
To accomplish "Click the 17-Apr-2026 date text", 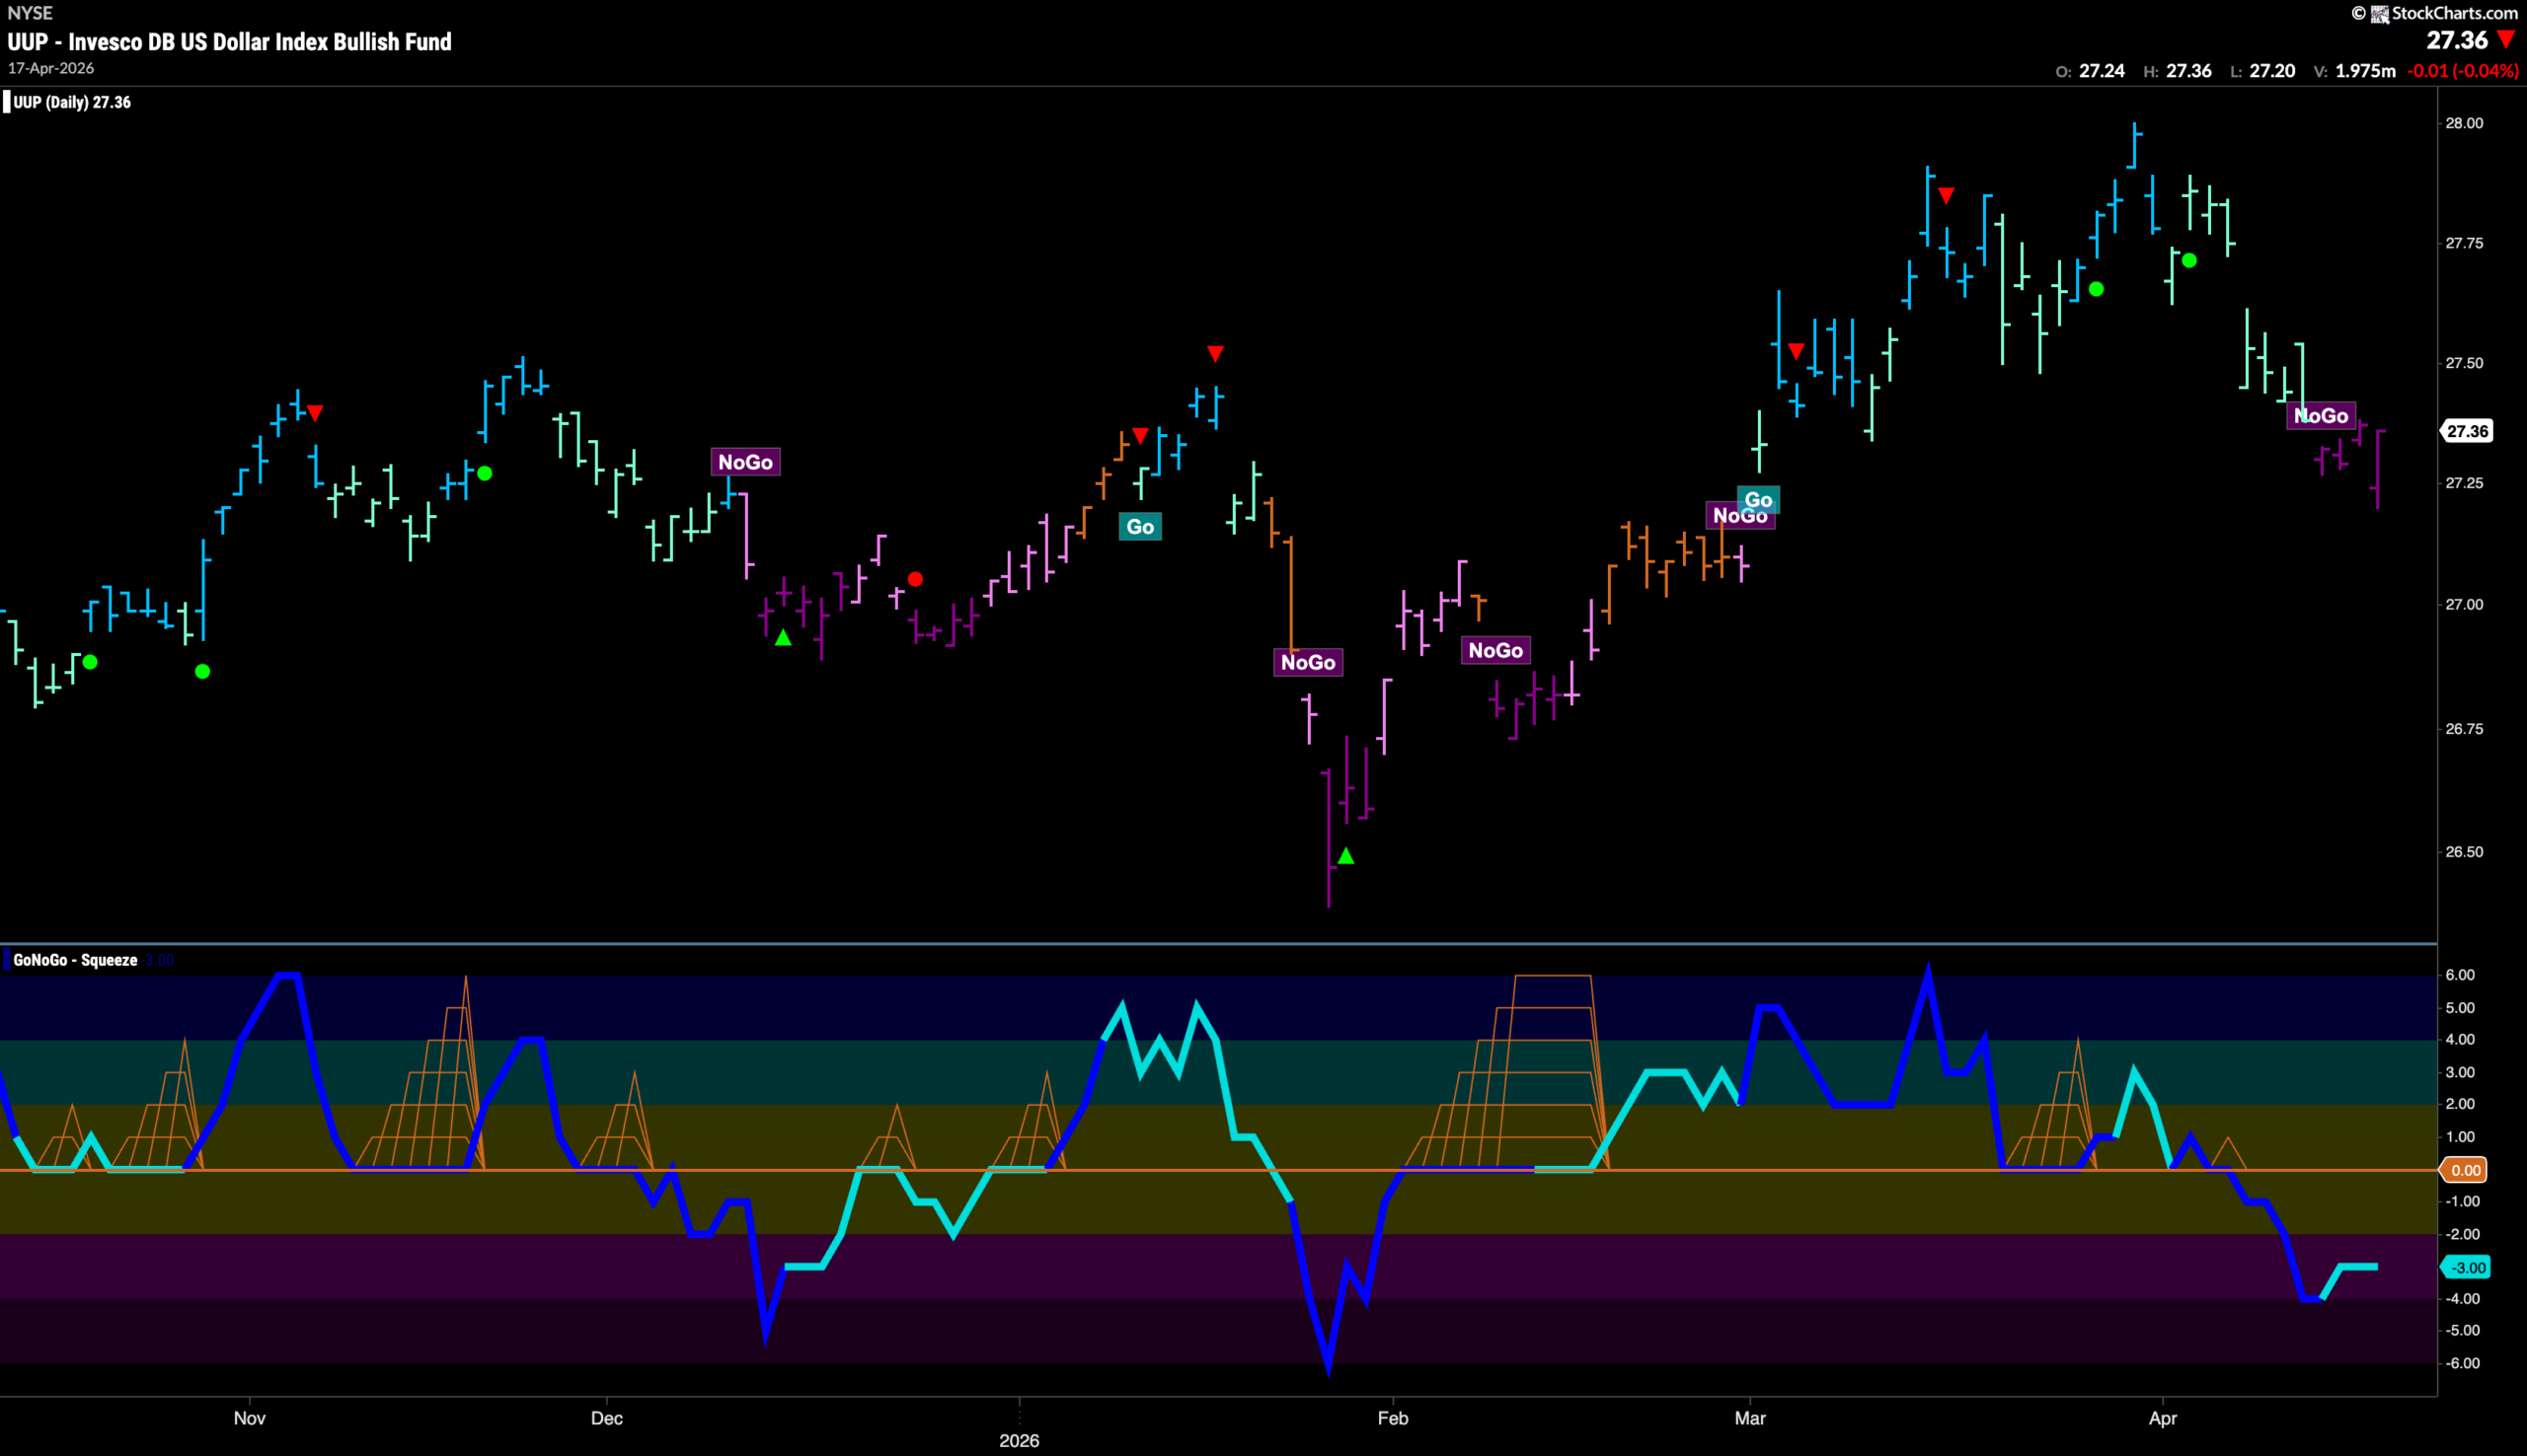I will coord(51,68).
